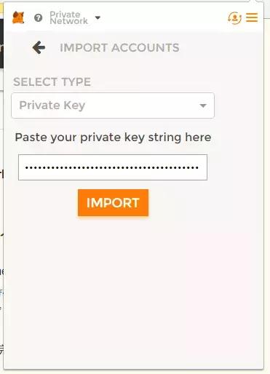
Task: Click the word 'Network' in header
Action: pos(68,21)
